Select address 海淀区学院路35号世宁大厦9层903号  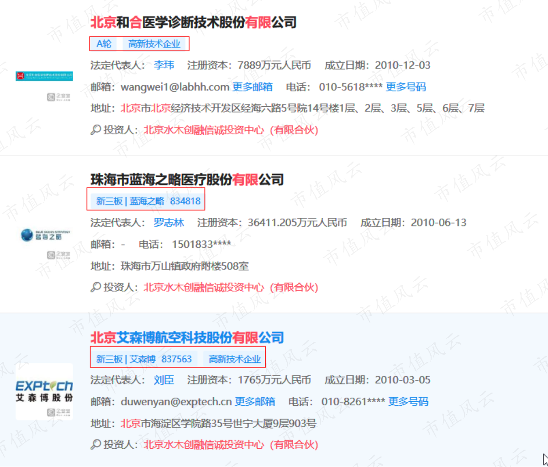tap(234, 424)
